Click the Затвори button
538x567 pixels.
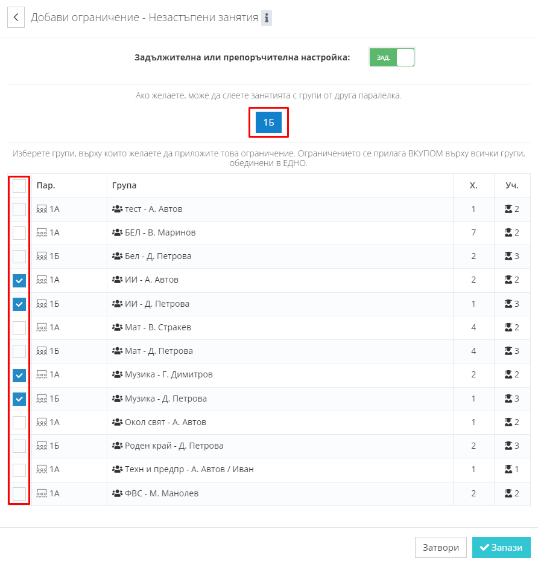(440, 547)
